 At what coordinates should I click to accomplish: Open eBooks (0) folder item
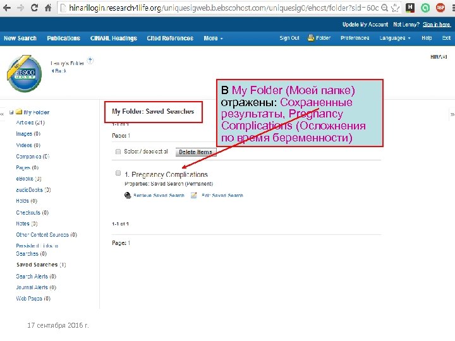click(28, 179)
